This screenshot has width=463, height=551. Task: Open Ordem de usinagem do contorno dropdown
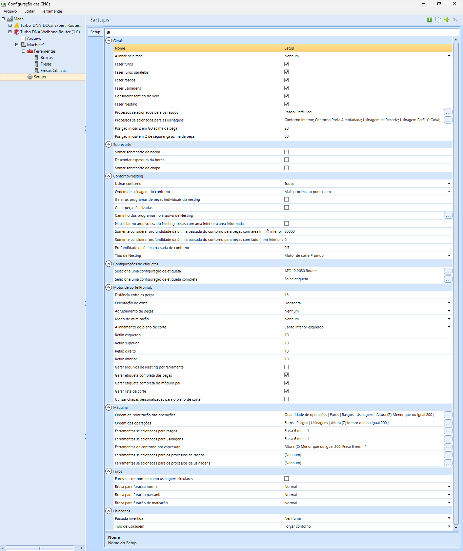(x=449, y=192)
